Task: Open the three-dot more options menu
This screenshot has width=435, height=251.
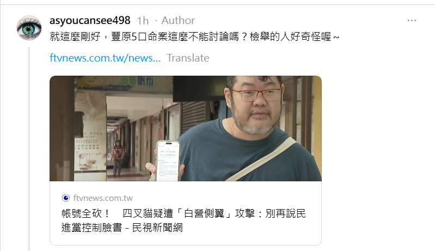Action: tap(412, 21)
